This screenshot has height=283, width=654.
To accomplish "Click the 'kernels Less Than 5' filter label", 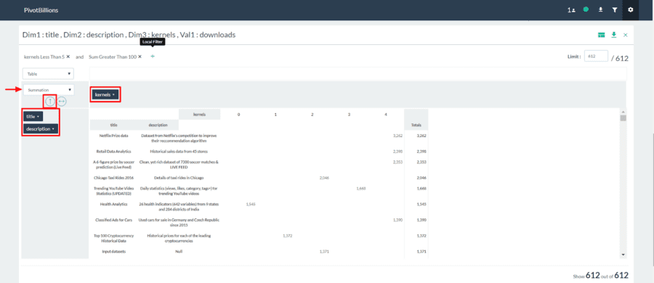I will click(44, 57).
